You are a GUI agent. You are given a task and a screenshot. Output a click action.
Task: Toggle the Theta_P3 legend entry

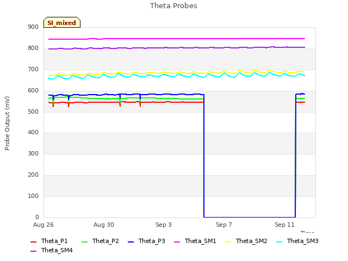pos(146,241)
